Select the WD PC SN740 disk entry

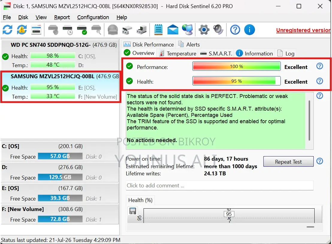[60, 55]
